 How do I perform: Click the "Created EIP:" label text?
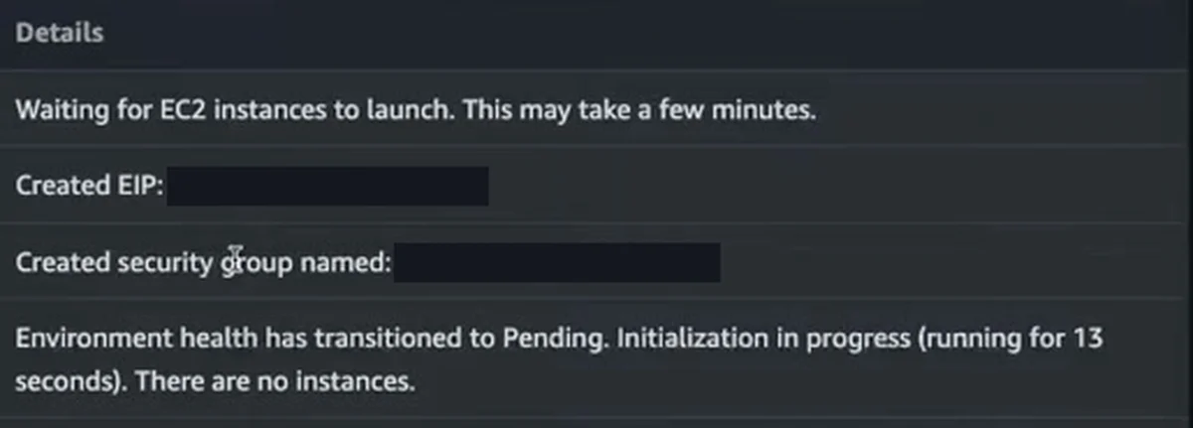tap(88, 186)
